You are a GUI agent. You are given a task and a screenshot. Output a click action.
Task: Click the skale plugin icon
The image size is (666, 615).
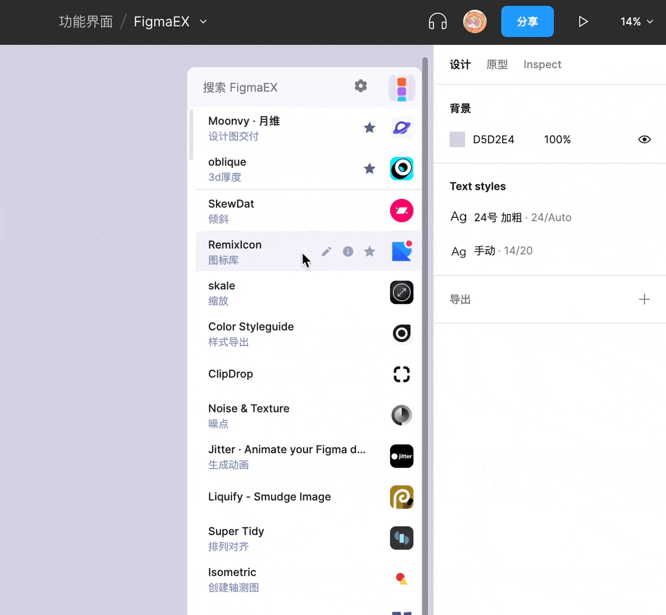[402, 292]
